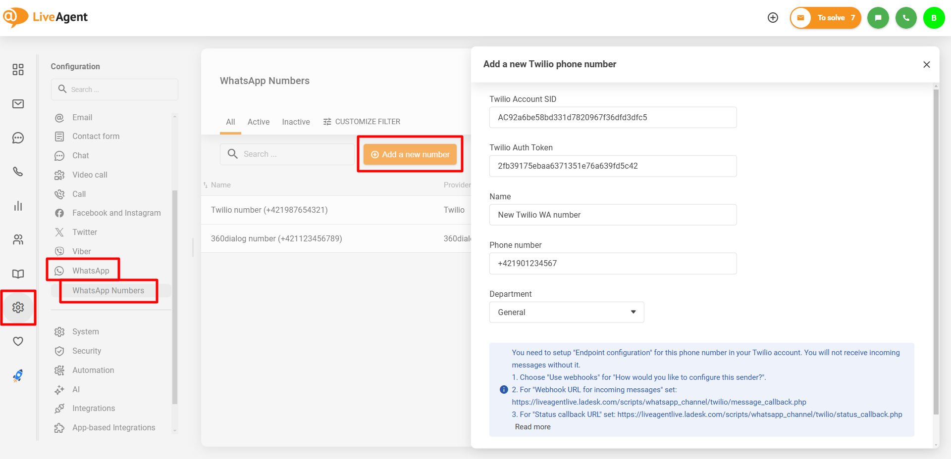Close the Add Twilio phone number panel

[926, 65]
